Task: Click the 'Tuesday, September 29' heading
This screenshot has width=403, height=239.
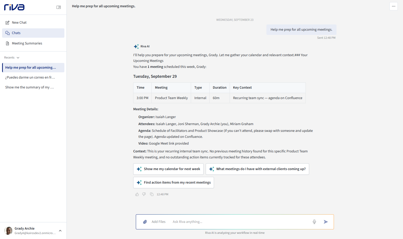Action: tap(155, 76)
